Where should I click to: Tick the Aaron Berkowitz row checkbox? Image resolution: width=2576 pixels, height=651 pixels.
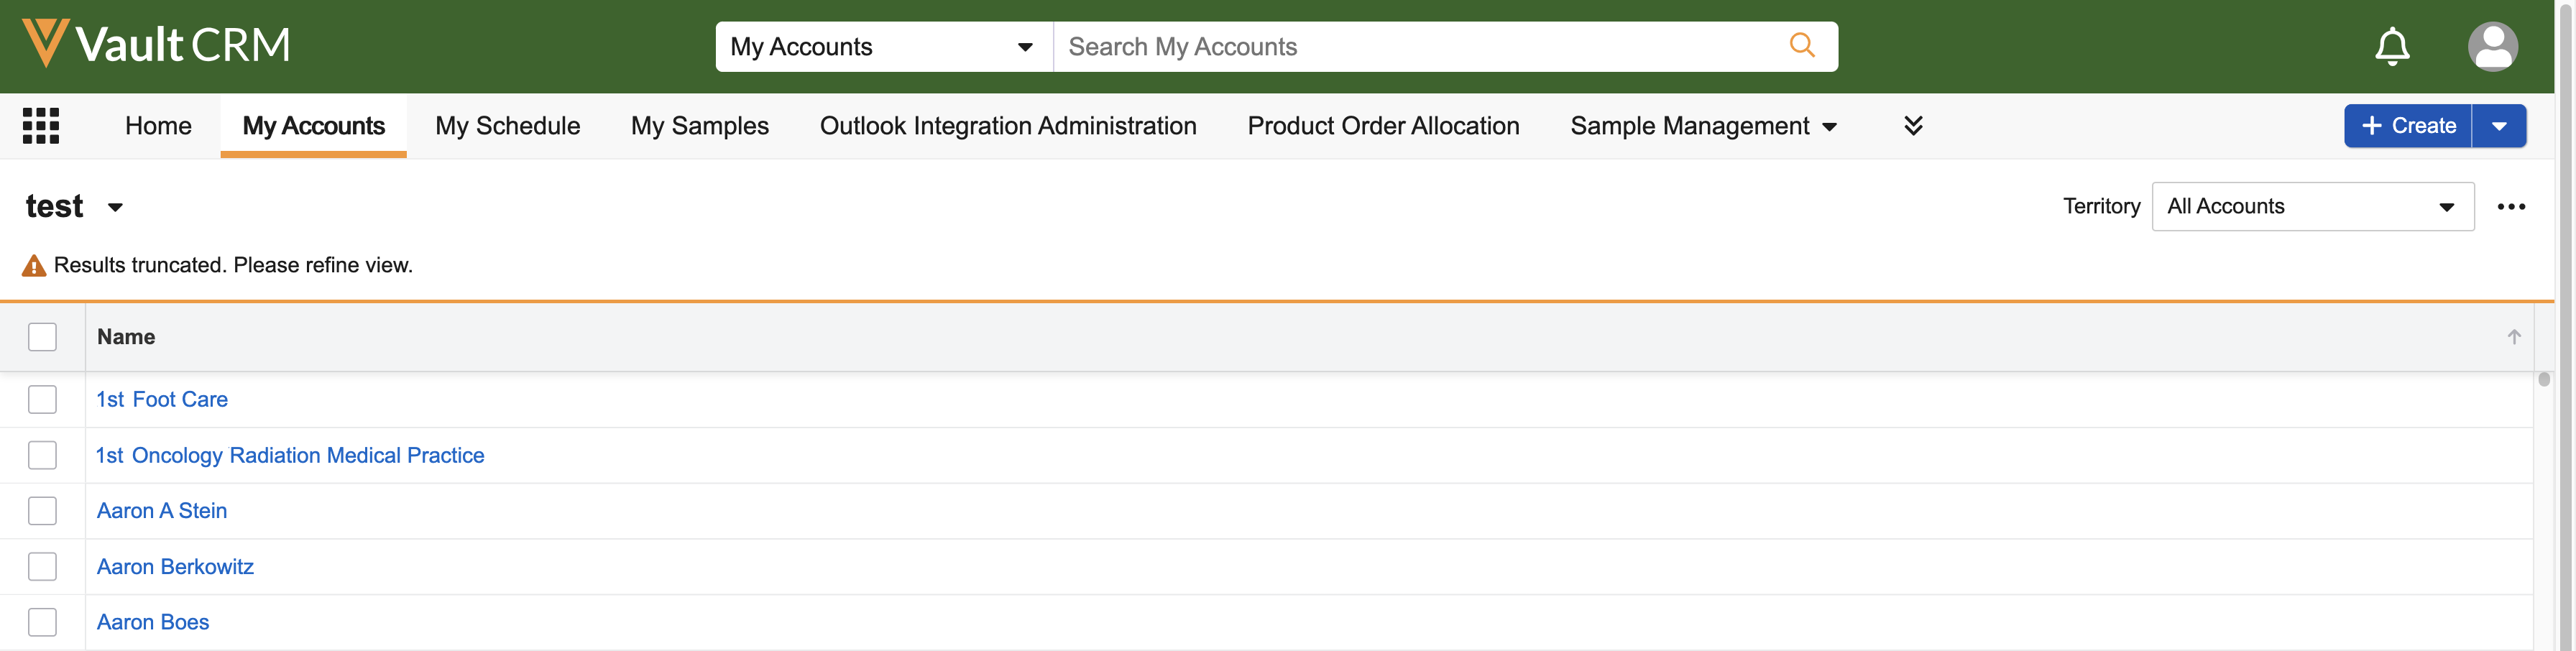[x=42, y=566]
